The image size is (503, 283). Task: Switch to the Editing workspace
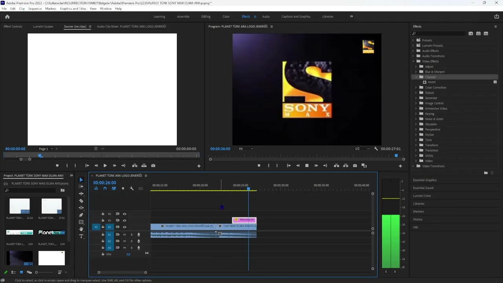point(206,17)
